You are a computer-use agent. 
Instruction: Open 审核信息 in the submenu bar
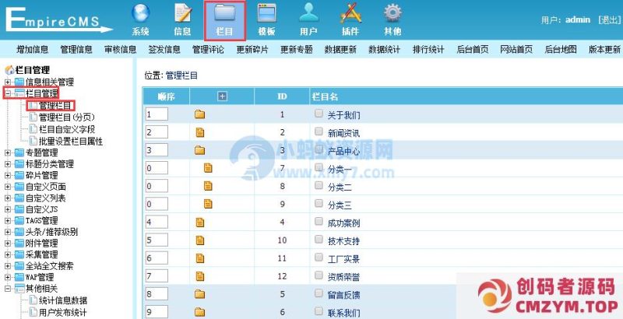click(x=121, y=50)
